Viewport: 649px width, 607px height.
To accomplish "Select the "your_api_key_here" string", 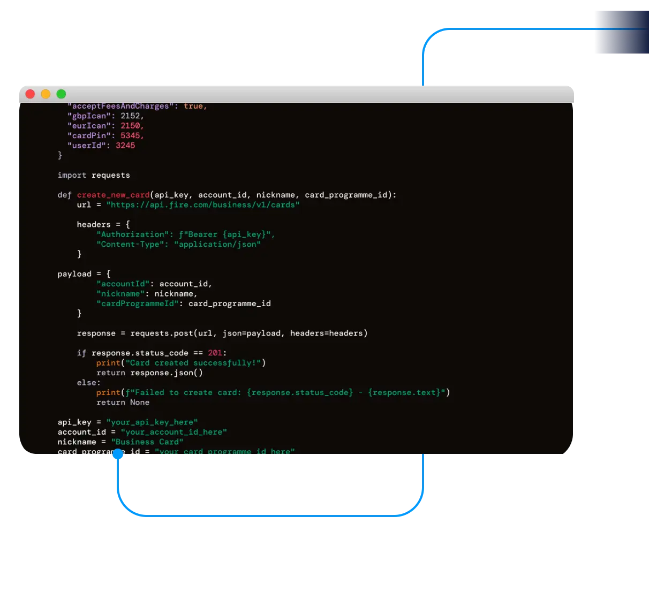I will 152,422.
